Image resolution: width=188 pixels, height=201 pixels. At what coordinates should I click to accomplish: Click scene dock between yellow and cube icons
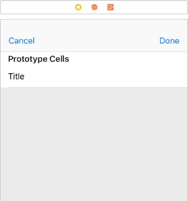(86, 7)
